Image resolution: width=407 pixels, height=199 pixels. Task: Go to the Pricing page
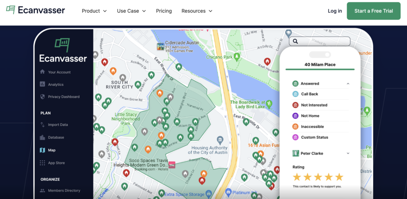click(x=164, y=11)
